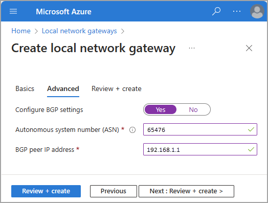Screen dimensions: 268x203
Task: Click the BGP peer IP address label
Action: (45, 150)
